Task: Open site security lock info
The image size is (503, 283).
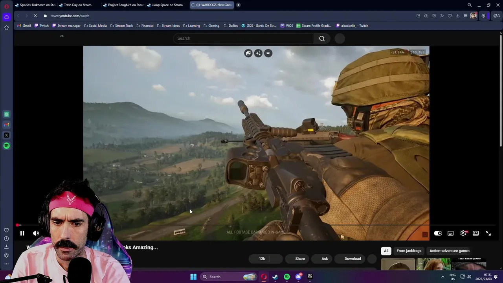Action: click(x=45, y=16)
